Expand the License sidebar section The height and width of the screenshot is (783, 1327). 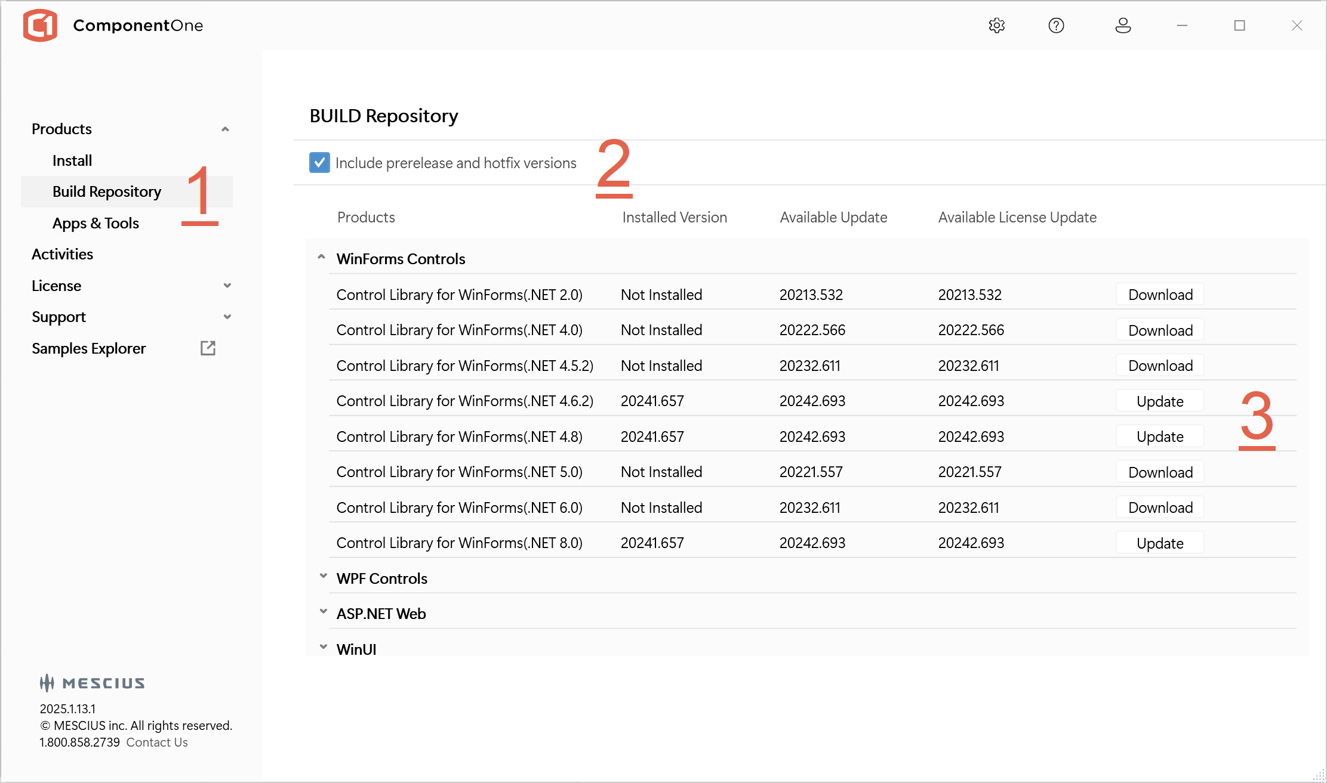coord(227,286)
